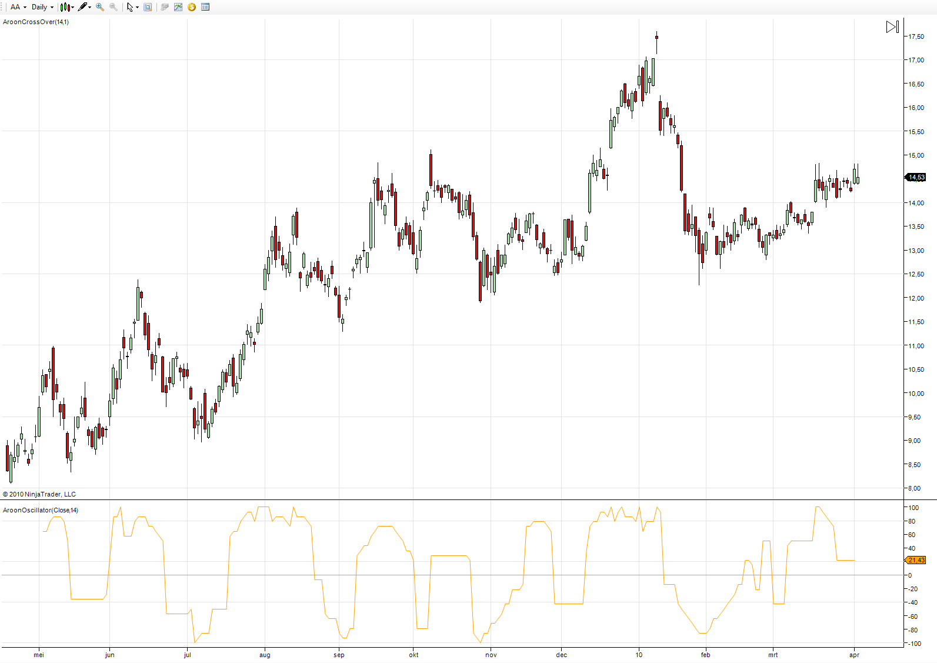
Task: Click the okt month label
Action: point(414,655)
